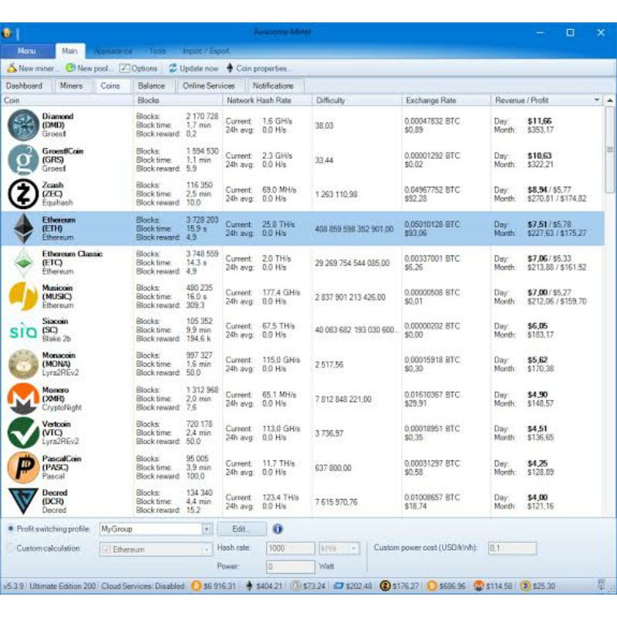Viewport: 617px width, 617px height.
Task: Click Cloud Services: Disabled in status bar
Action: tap(143, 586)
